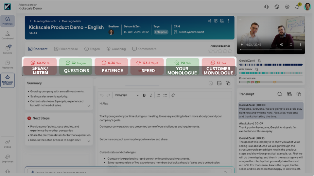Click Gerald Zankl speaker timeline
Image resolution: width=314 pixels, height=176 pixels.
(271, 65)
